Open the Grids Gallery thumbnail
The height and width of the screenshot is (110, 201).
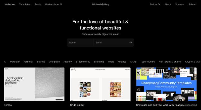point(100,84)
